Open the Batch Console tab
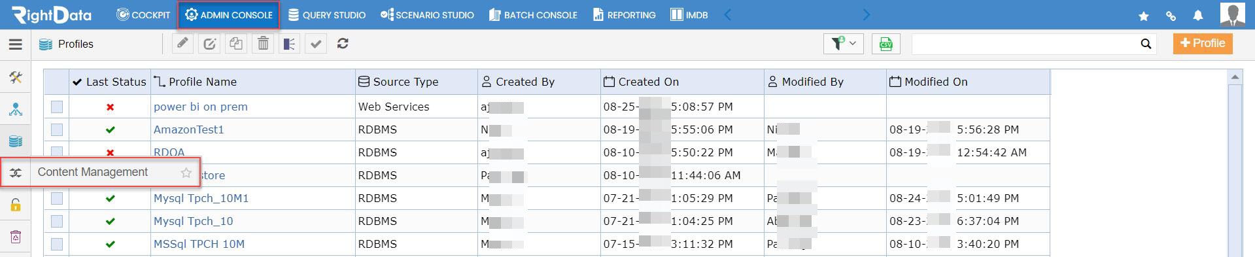Viewport: 1255px width, 257px height. [x=533, y=15]
